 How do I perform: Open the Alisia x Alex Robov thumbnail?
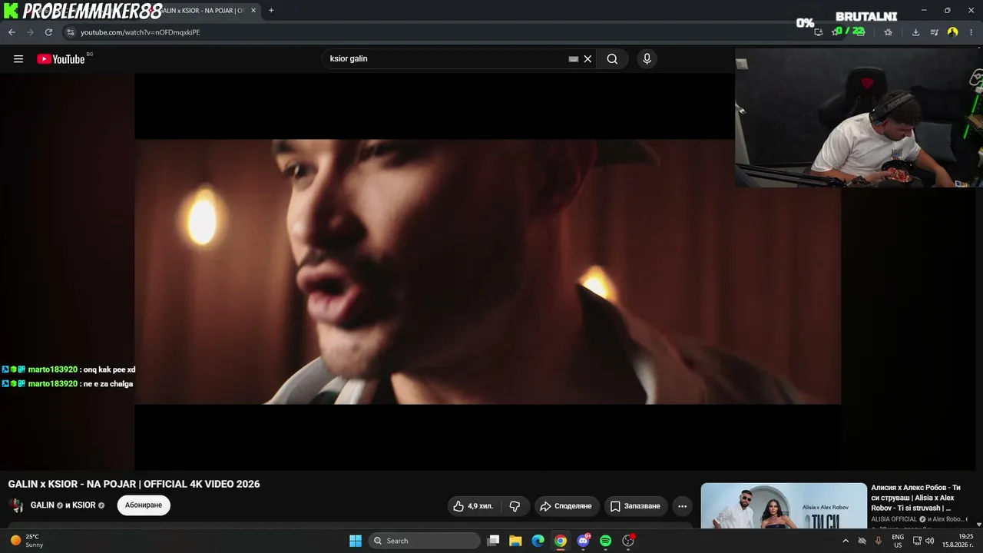click(x=783, y=505)
